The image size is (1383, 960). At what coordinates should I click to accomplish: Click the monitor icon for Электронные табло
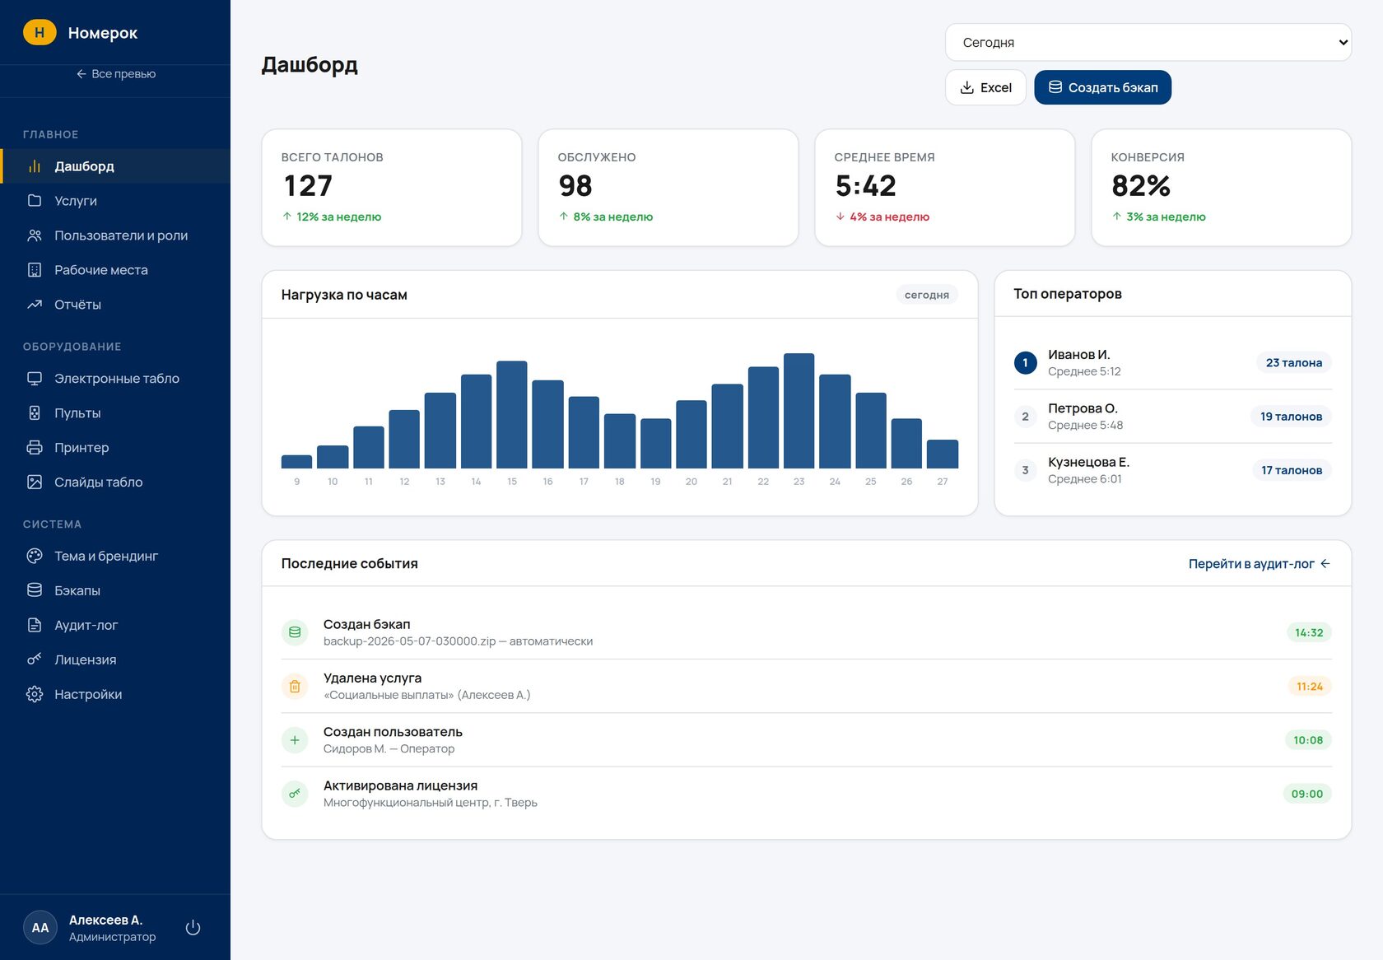click(35, 379)
